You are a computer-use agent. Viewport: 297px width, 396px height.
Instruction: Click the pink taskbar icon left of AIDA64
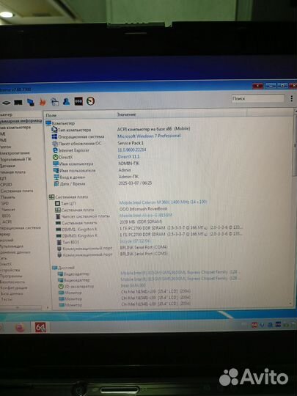tap(20, 328)
